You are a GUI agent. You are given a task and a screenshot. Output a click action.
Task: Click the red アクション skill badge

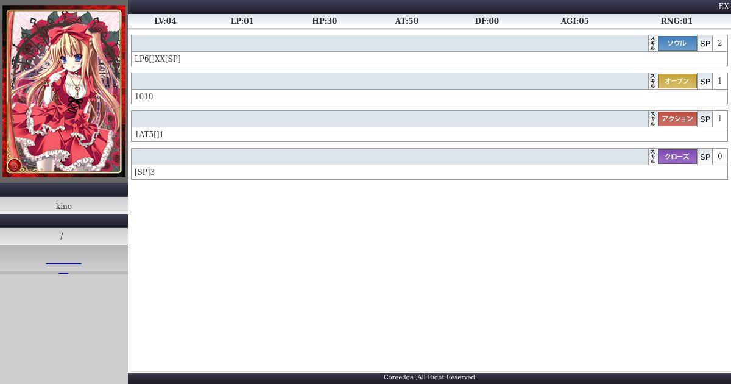coord(677,119)
